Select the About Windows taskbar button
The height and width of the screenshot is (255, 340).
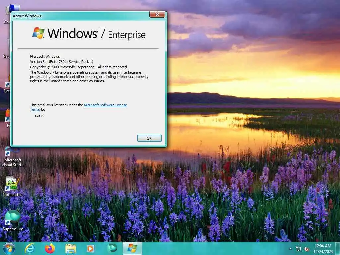click(x=132, y=248)
